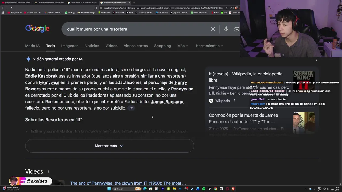Open the source link chip after the AI answer
This screenshot has width=342, height=192.
(x=131, y=108)
